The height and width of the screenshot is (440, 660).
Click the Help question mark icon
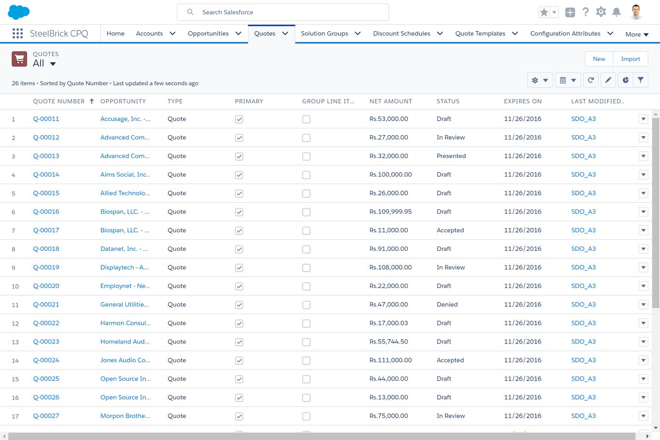[585, 12]
